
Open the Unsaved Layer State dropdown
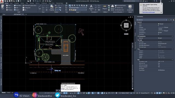coord(78,8)
